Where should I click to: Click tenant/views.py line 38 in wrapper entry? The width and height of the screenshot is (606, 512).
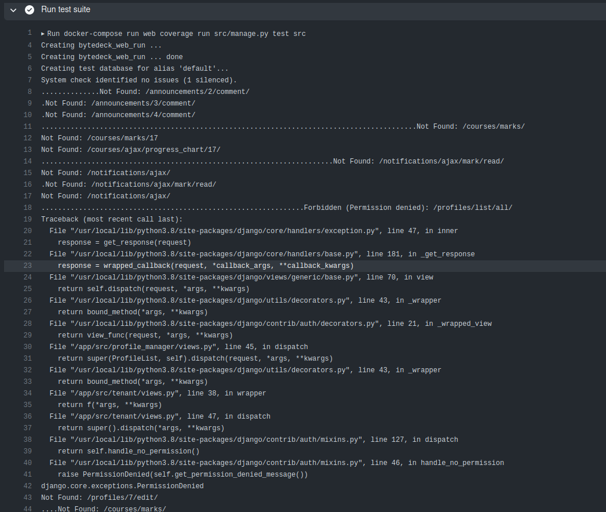click(158, 393)
